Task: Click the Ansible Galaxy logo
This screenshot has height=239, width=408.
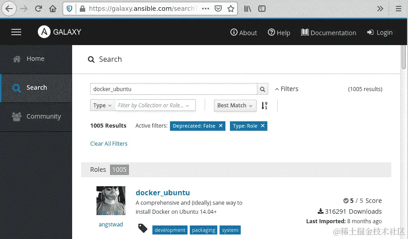Action: point(60,32)
